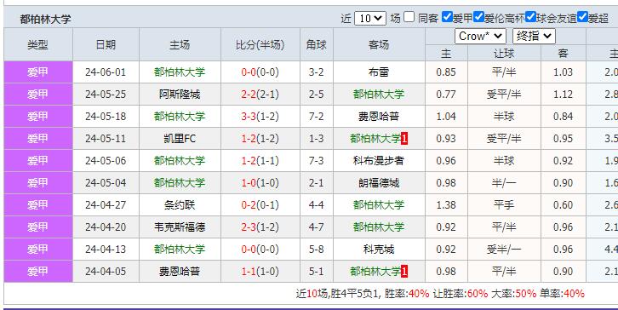618x310 pixels.
Task: Open the 1-1(1-0) score link
Action: (x=260, y=271)
